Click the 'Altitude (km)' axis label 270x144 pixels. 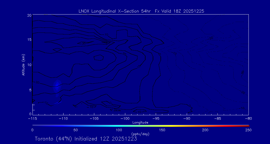23,65
